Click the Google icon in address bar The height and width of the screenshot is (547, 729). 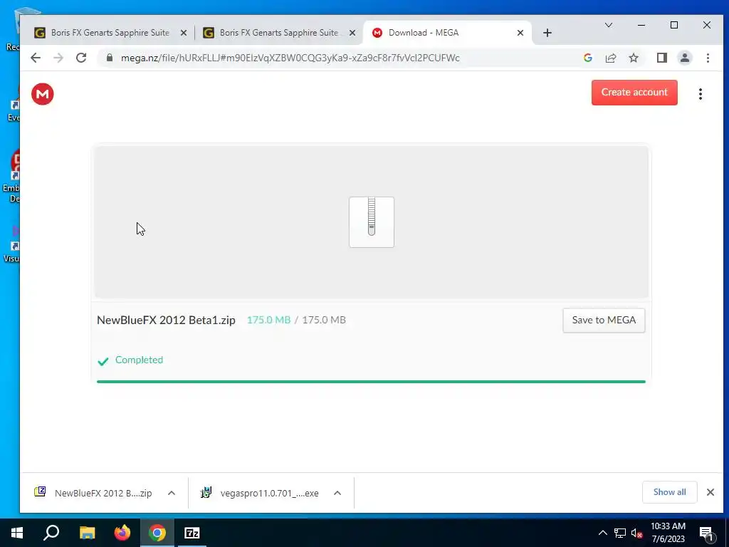[587, 58]
